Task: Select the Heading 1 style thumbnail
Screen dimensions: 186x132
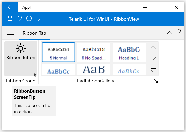Action: 129,52
